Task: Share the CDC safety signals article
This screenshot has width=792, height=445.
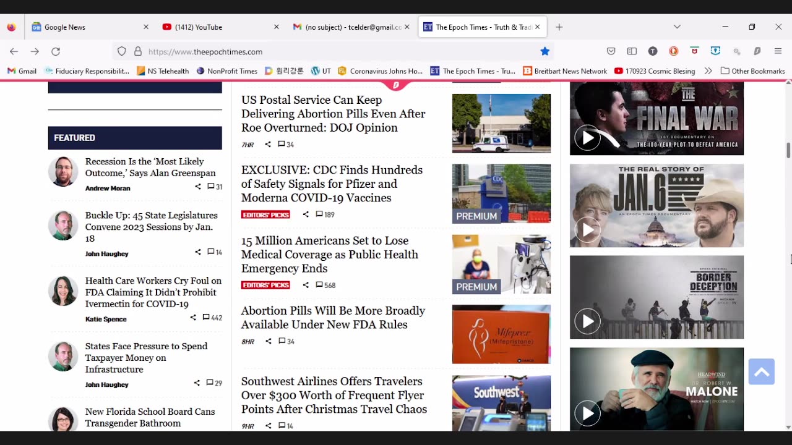Action: (306, 214)
